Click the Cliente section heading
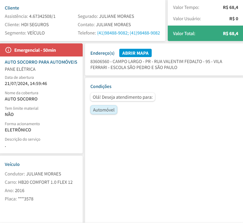The width and height of the screenshot is (243, 223). tap(12, 8)
